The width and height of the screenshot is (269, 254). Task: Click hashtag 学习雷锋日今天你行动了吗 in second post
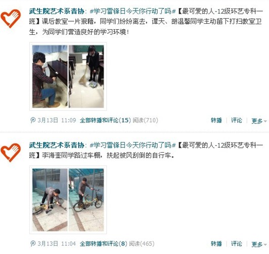point(133,145)
